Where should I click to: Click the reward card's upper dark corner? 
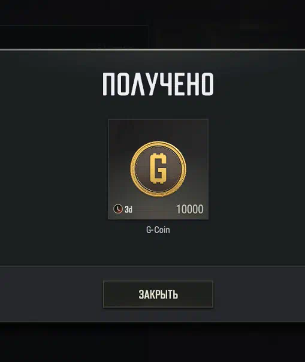click(x=120, y=129)
